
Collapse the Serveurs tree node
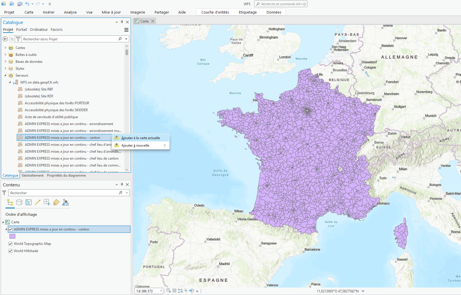pyautogui.click(x=5, y=75)
